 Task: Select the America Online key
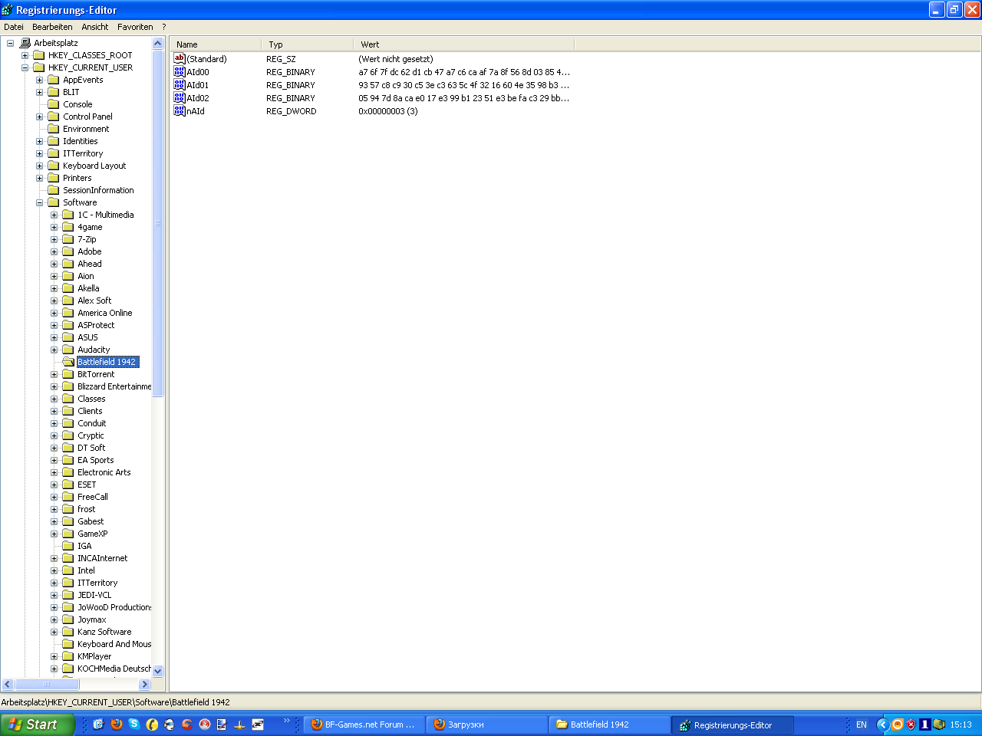tap(104, 313)
